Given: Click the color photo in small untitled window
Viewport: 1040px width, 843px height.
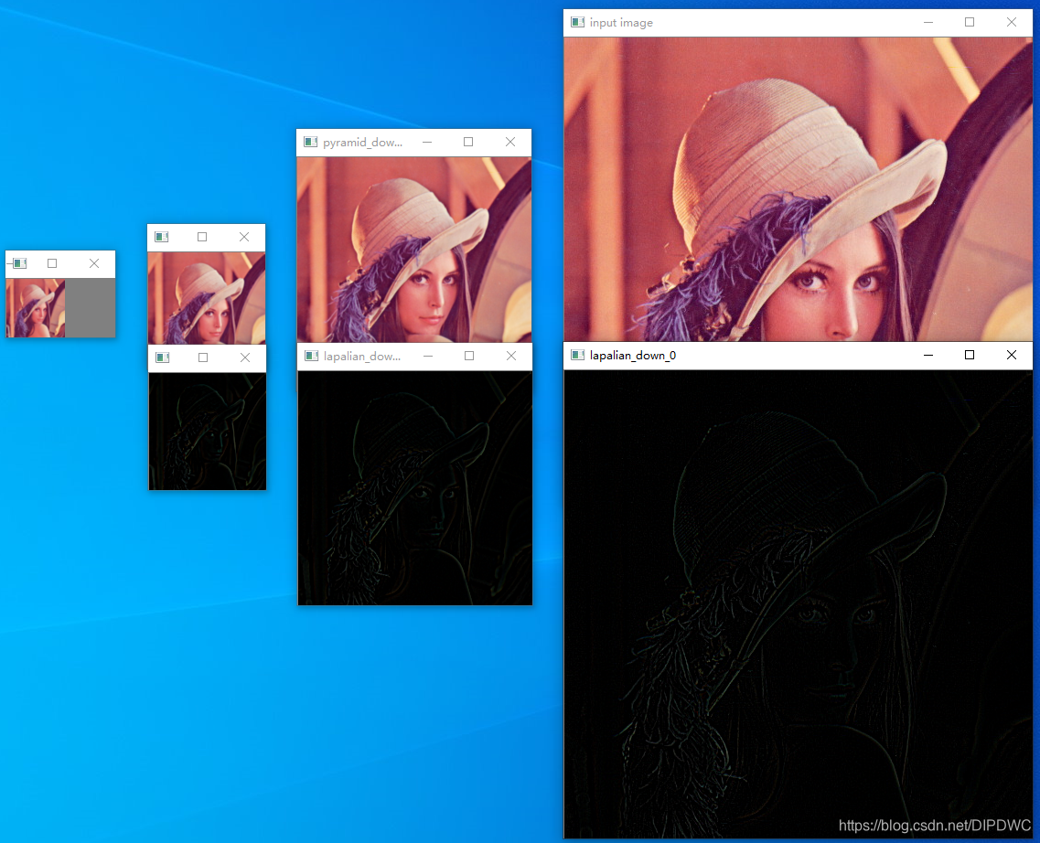Looking at the screenshot, I should (x=207, y=297).
